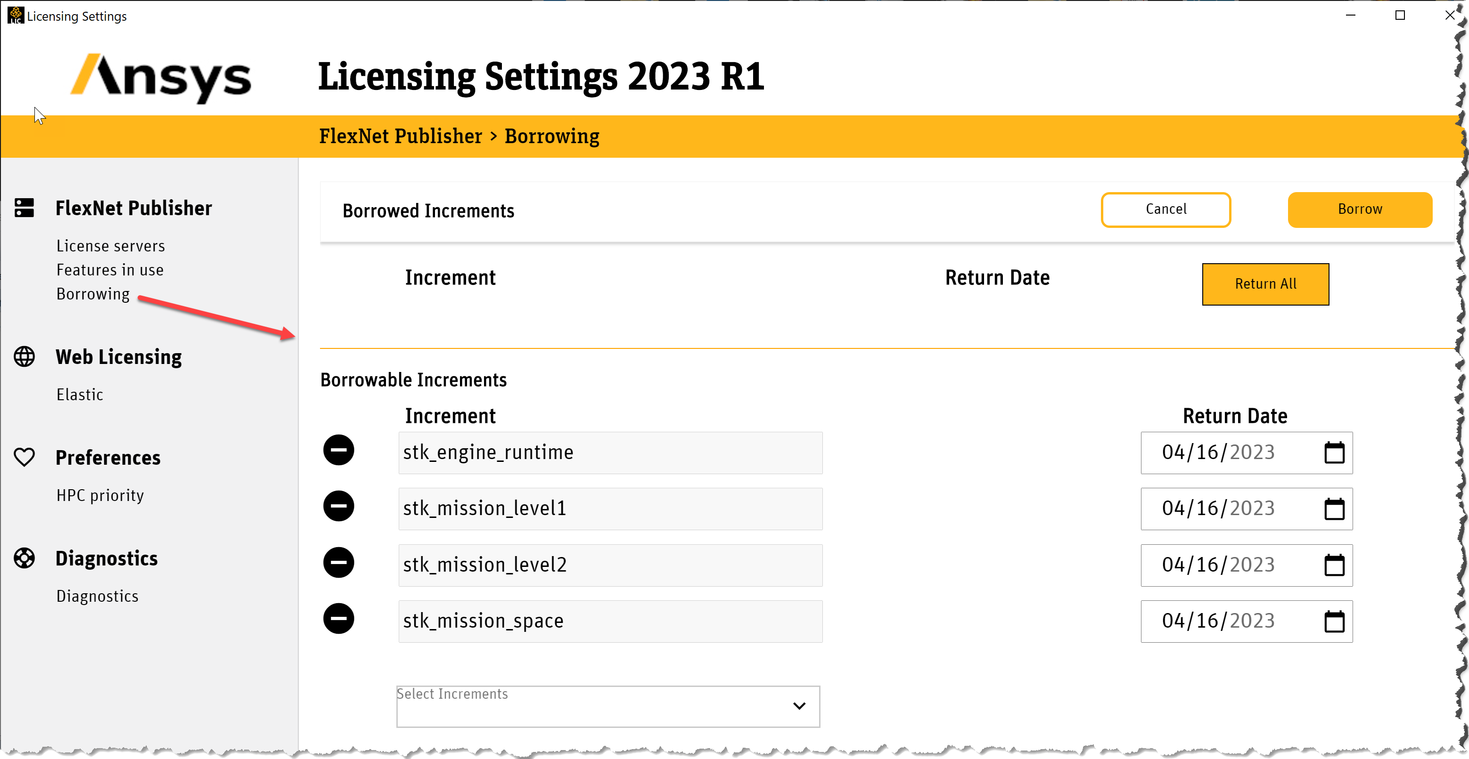The image size is (1469, 759).
Task: Click the Web Licensing globe icon
Action: coord(24,357)
